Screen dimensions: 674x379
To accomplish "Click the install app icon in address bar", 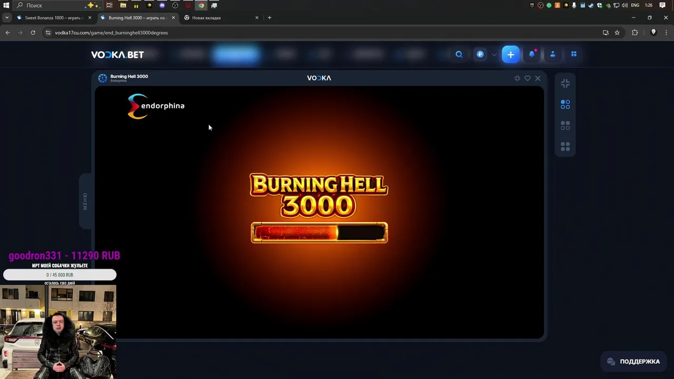I will [606, 33].
